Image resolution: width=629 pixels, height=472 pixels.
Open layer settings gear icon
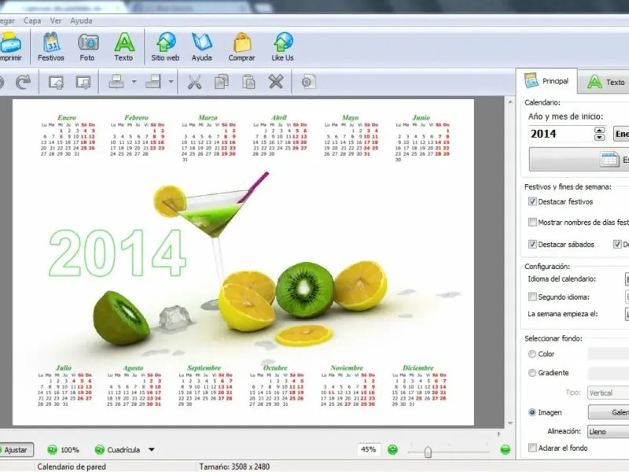[308, 82]
